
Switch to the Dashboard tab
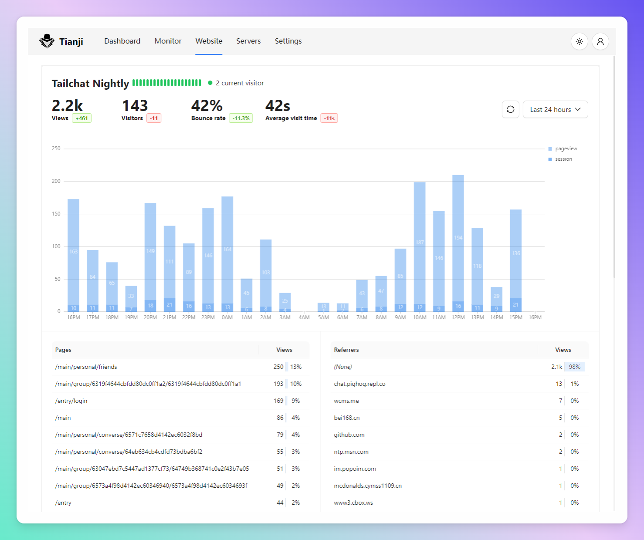coord(122,41)
